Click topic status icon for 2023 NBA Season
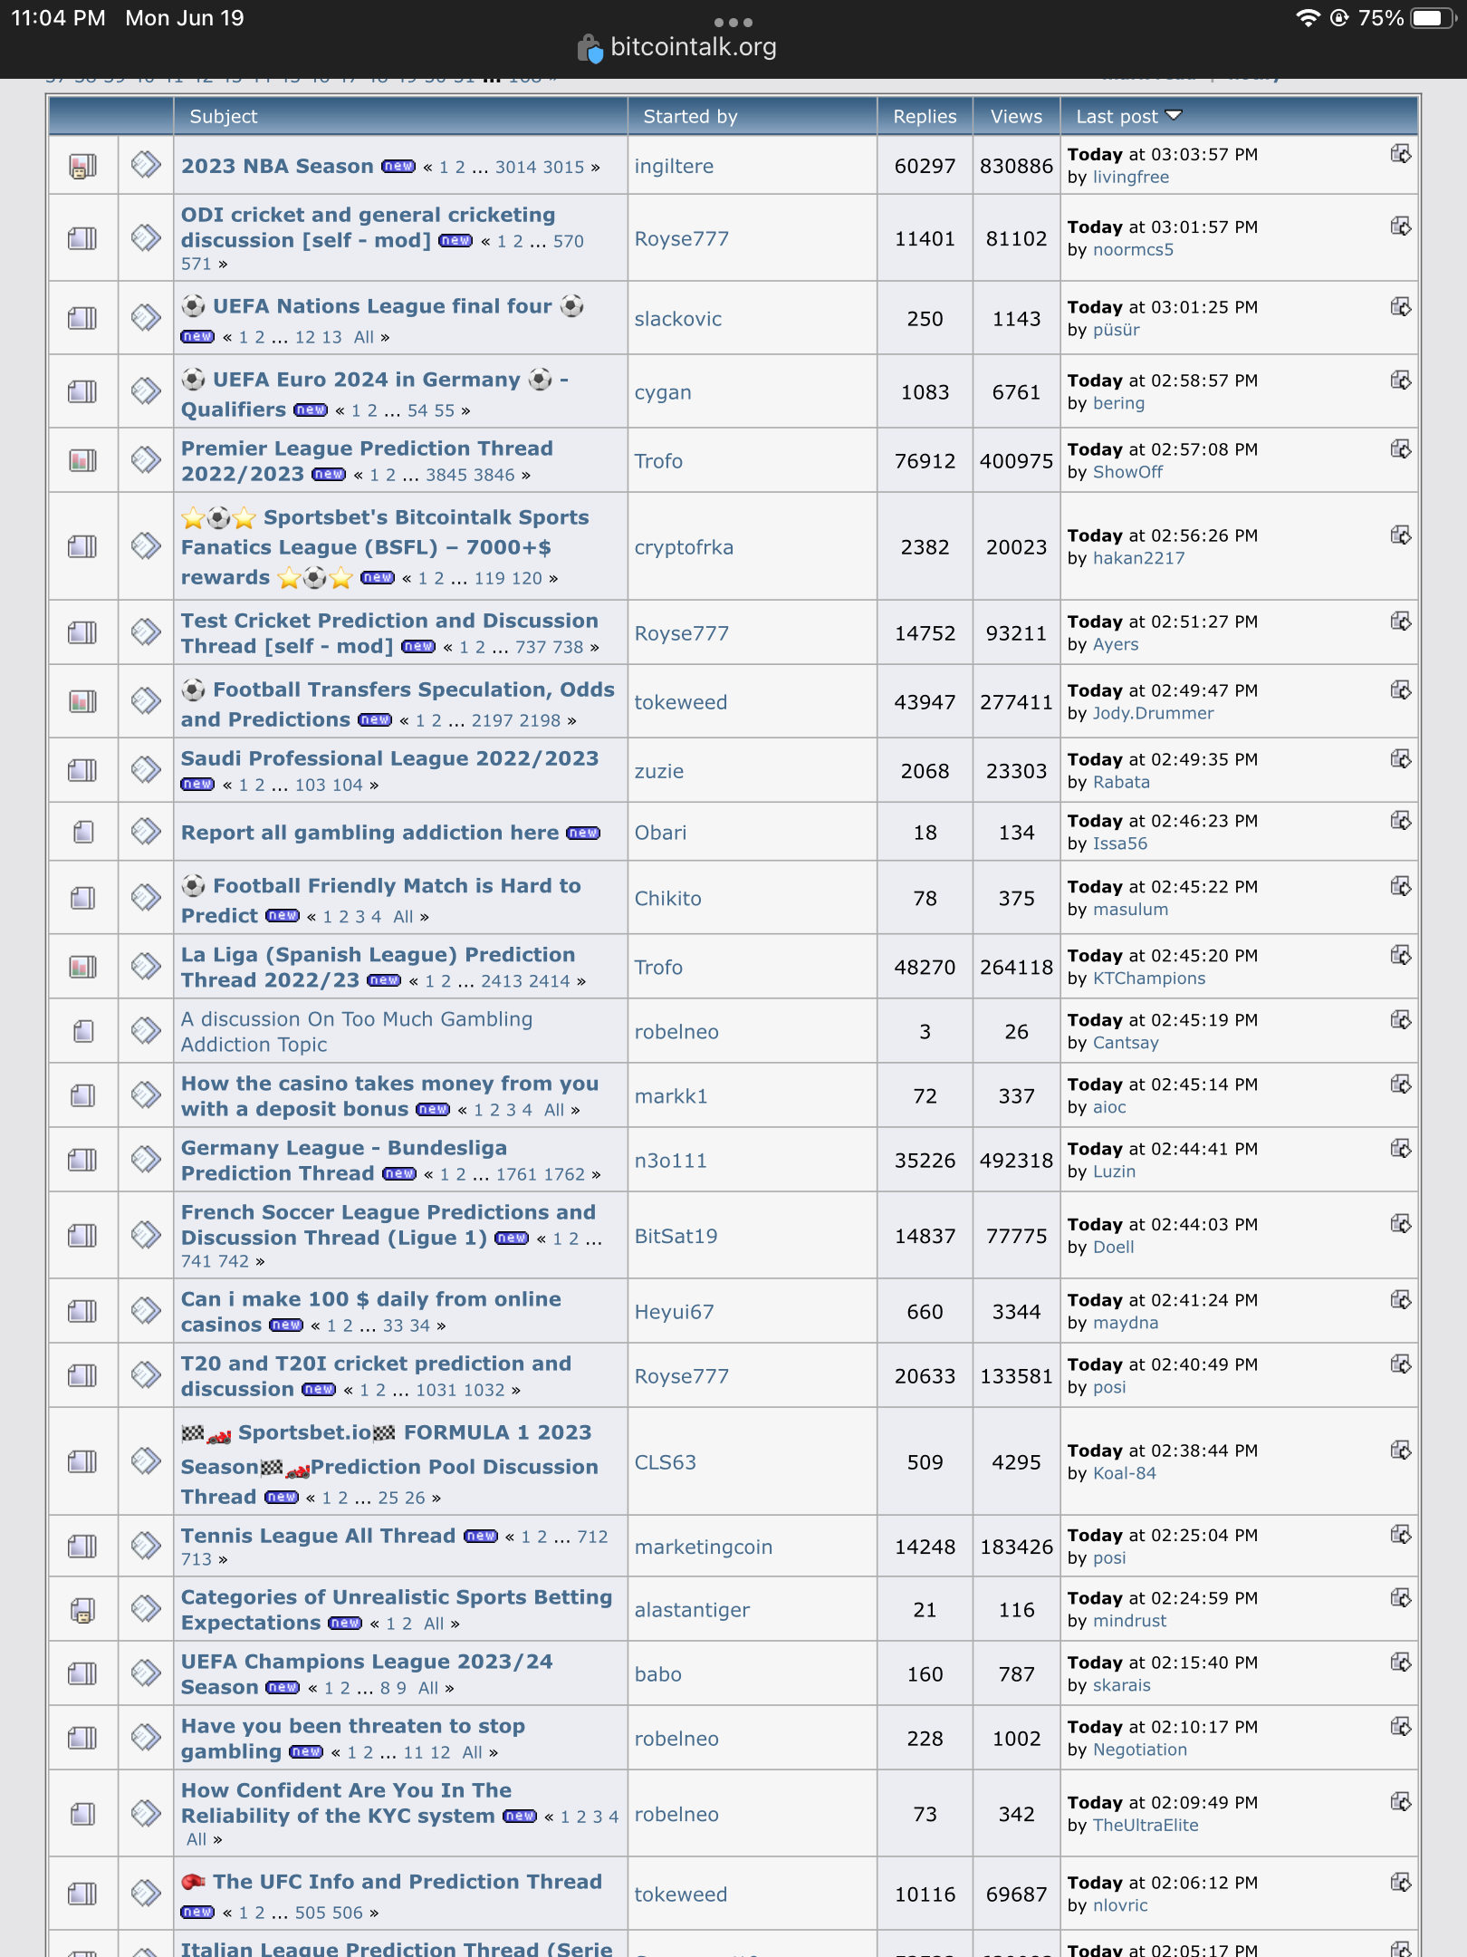This screenshot has width=1467, height=1957. (83, 167)
